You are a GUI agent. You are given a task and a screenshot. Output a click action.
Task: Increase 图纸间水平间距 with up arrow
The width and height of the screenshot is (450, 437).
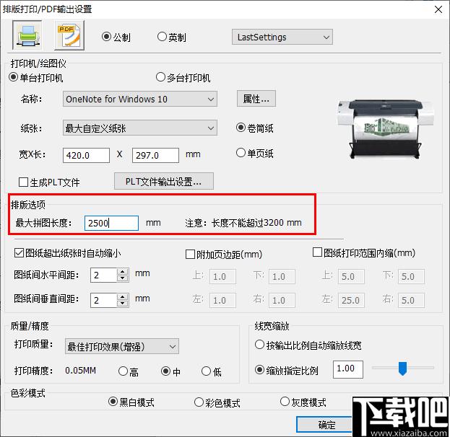pos(123,272)
